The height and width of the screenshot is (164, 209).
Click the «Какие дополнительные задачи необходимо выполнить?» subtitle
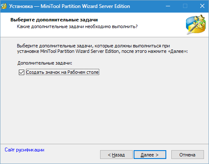77,26
